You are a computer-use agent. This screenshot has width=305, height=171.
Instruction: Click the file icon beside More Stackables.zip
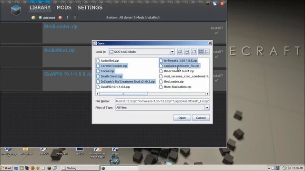(161, 87)
